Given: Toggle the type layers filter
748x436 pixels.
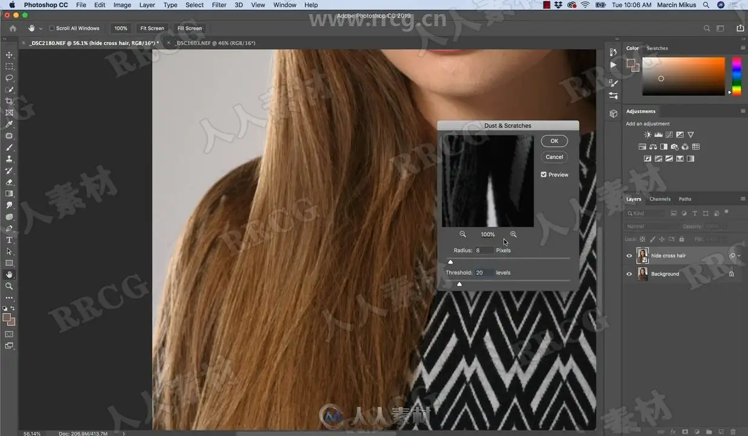Looking at the screenshot, I should (695, 213).
